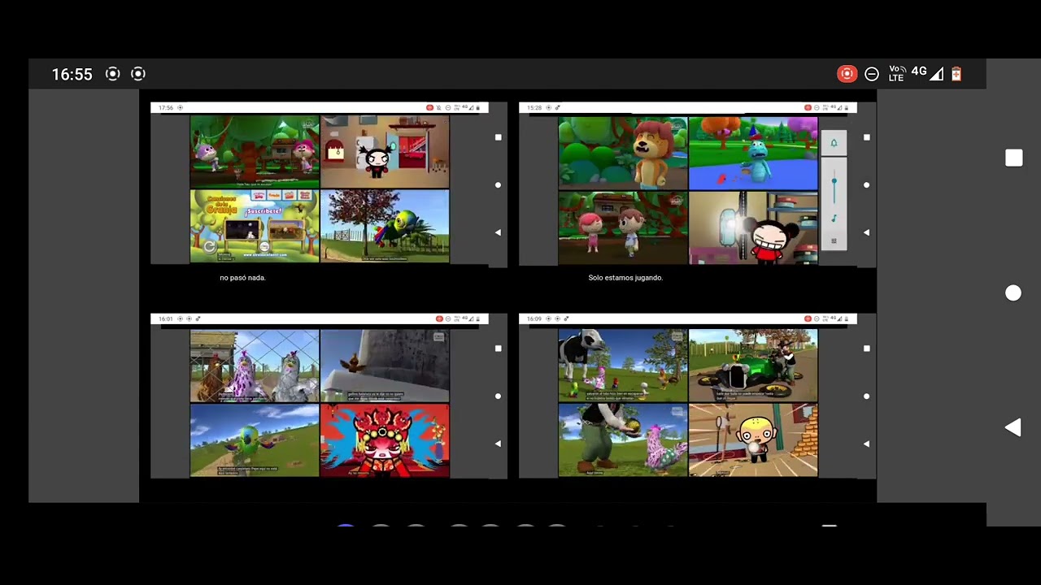Click the red record icon in the 16:09 status bar
The width and height of the screenshot is (1041, 585).
808,318
